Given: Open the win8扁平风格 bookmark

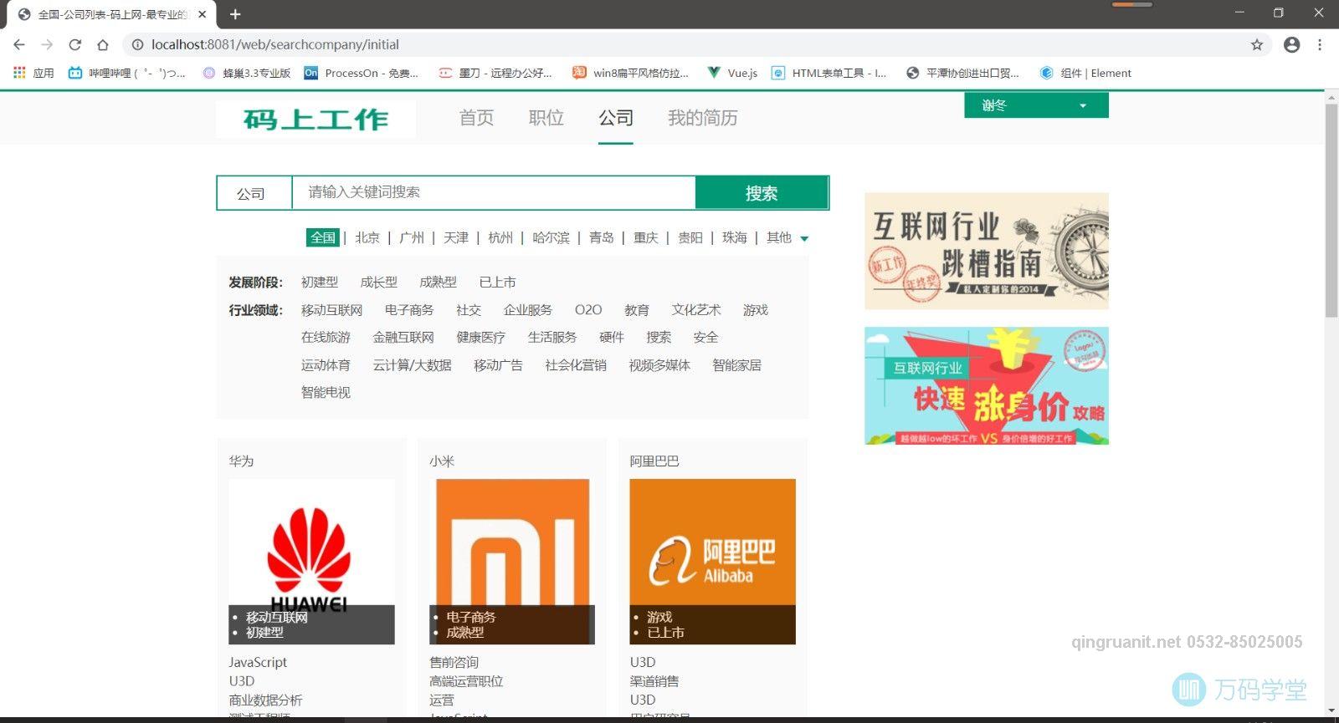Looking at the screenshot, I should [630, 73].
